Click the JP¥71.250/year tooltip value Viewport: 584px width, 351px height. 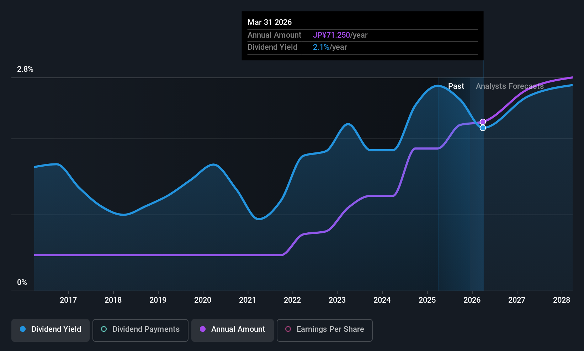(x=340, y=35)
